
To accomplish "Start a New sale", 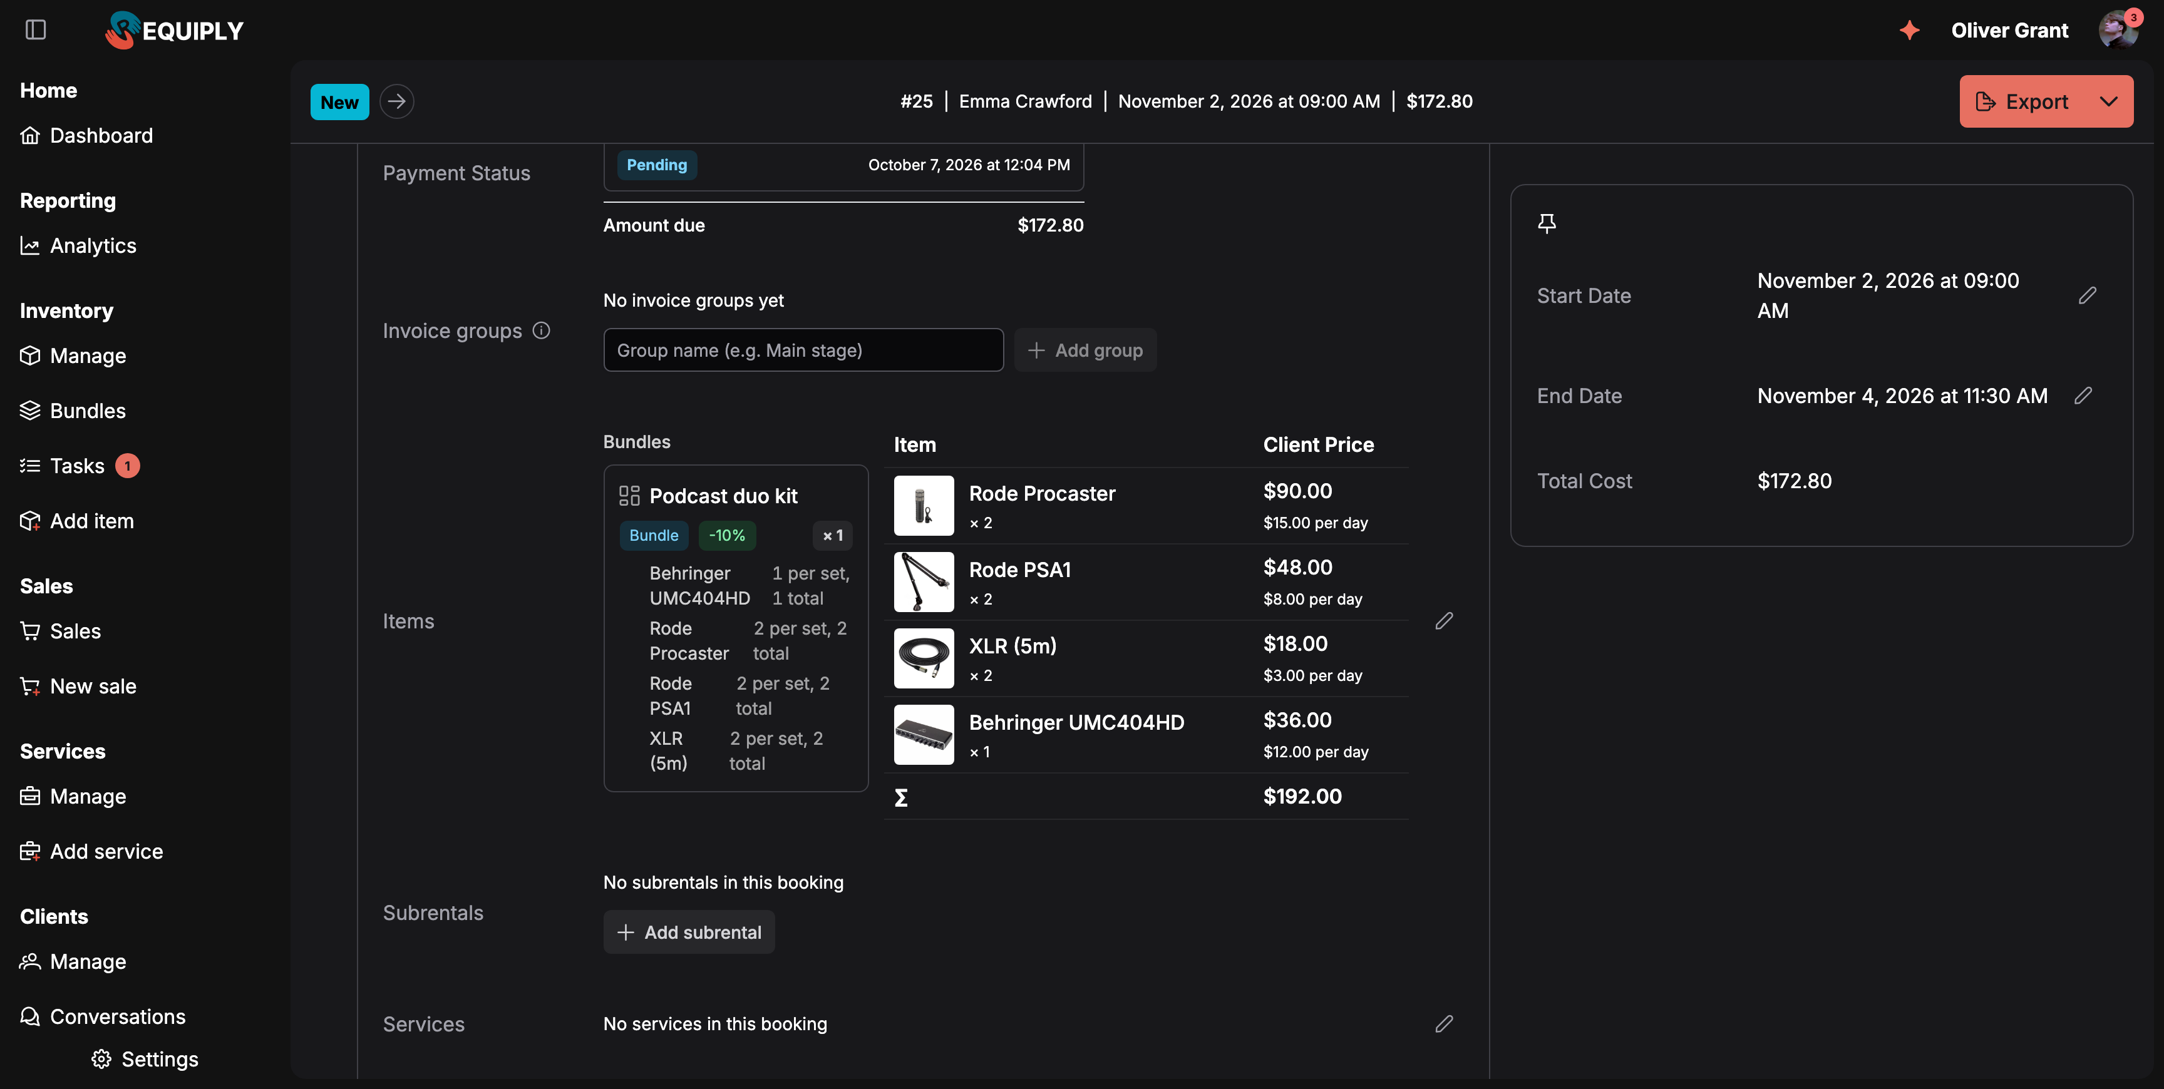I will [x=78, y=686].
